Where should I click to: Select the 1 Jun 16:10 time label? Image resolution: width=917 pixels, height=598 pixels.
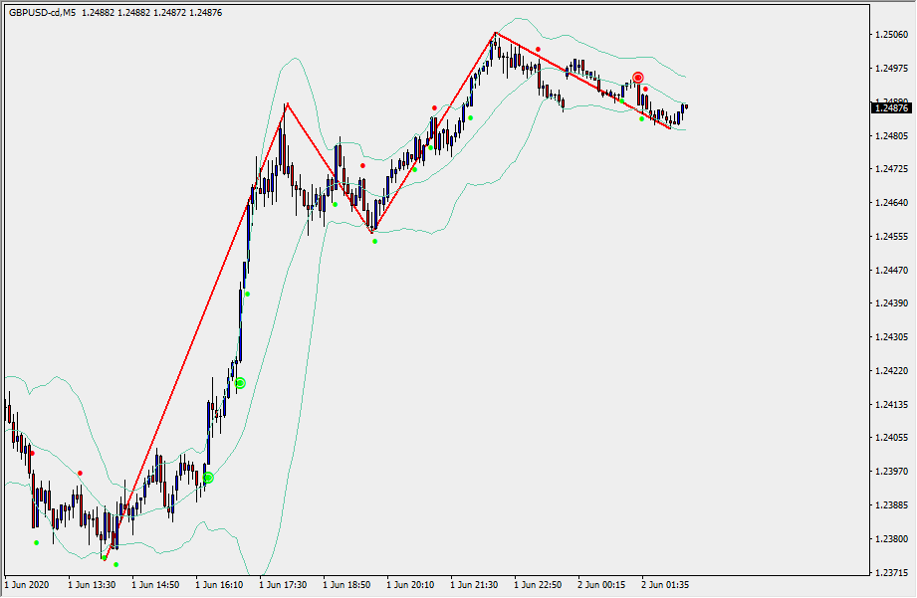point(220,586)
